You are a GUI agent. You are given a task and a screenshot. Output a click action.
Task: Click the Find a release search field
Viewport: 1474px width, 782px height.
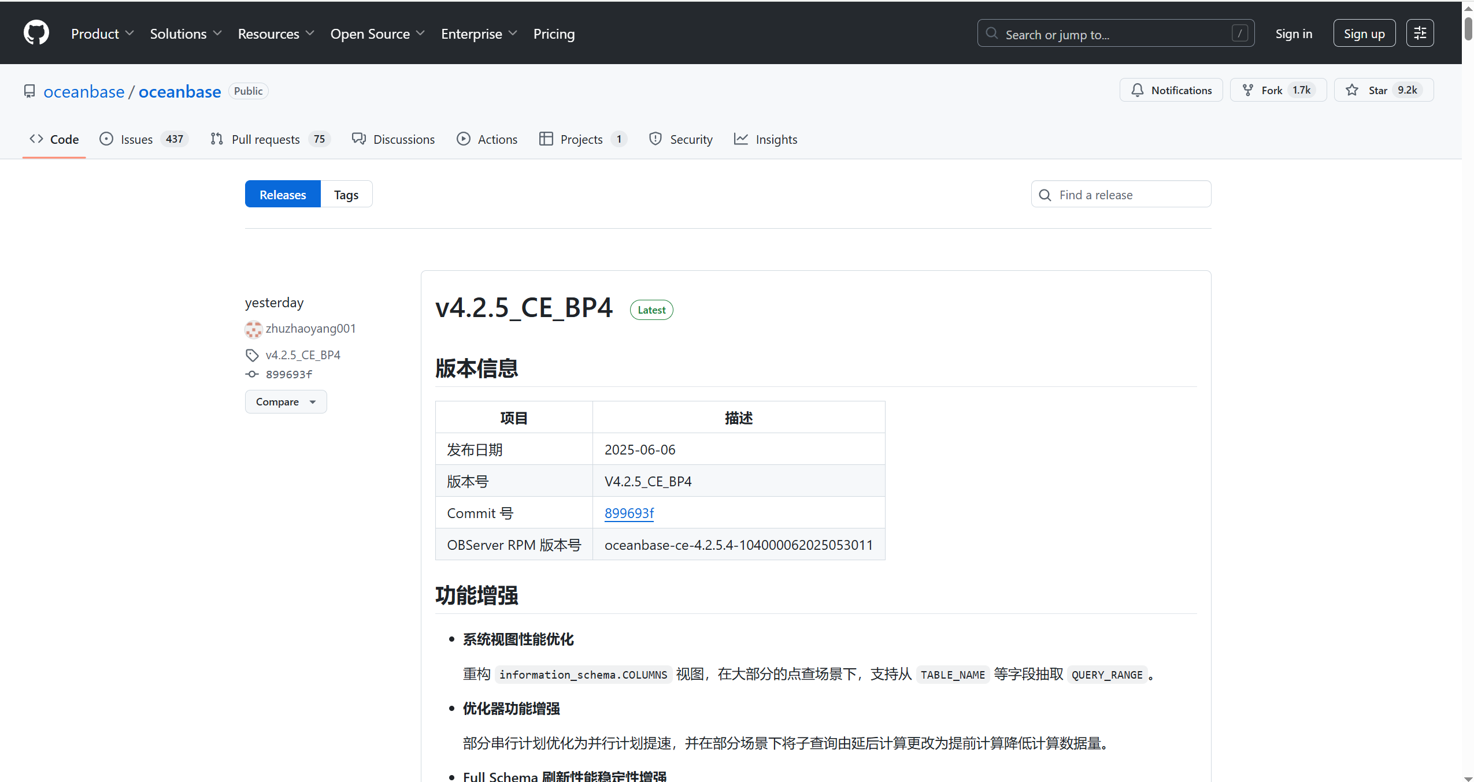[x=1120, y=194]
